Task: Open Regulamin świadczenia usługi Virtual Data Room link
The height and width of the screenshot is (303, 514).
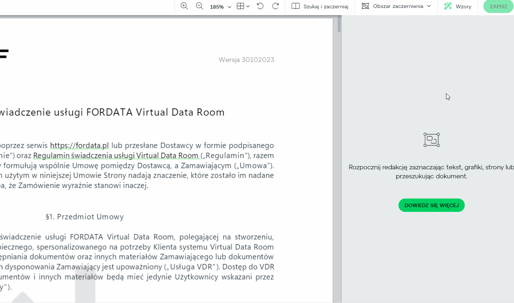Action: click(x=116, y=156)
